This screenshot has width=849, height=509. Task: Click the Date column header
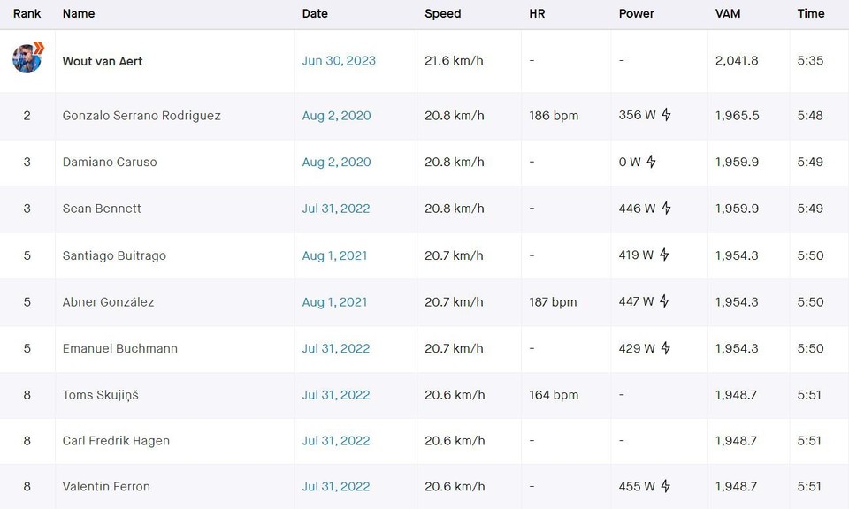tap(315, 13)
